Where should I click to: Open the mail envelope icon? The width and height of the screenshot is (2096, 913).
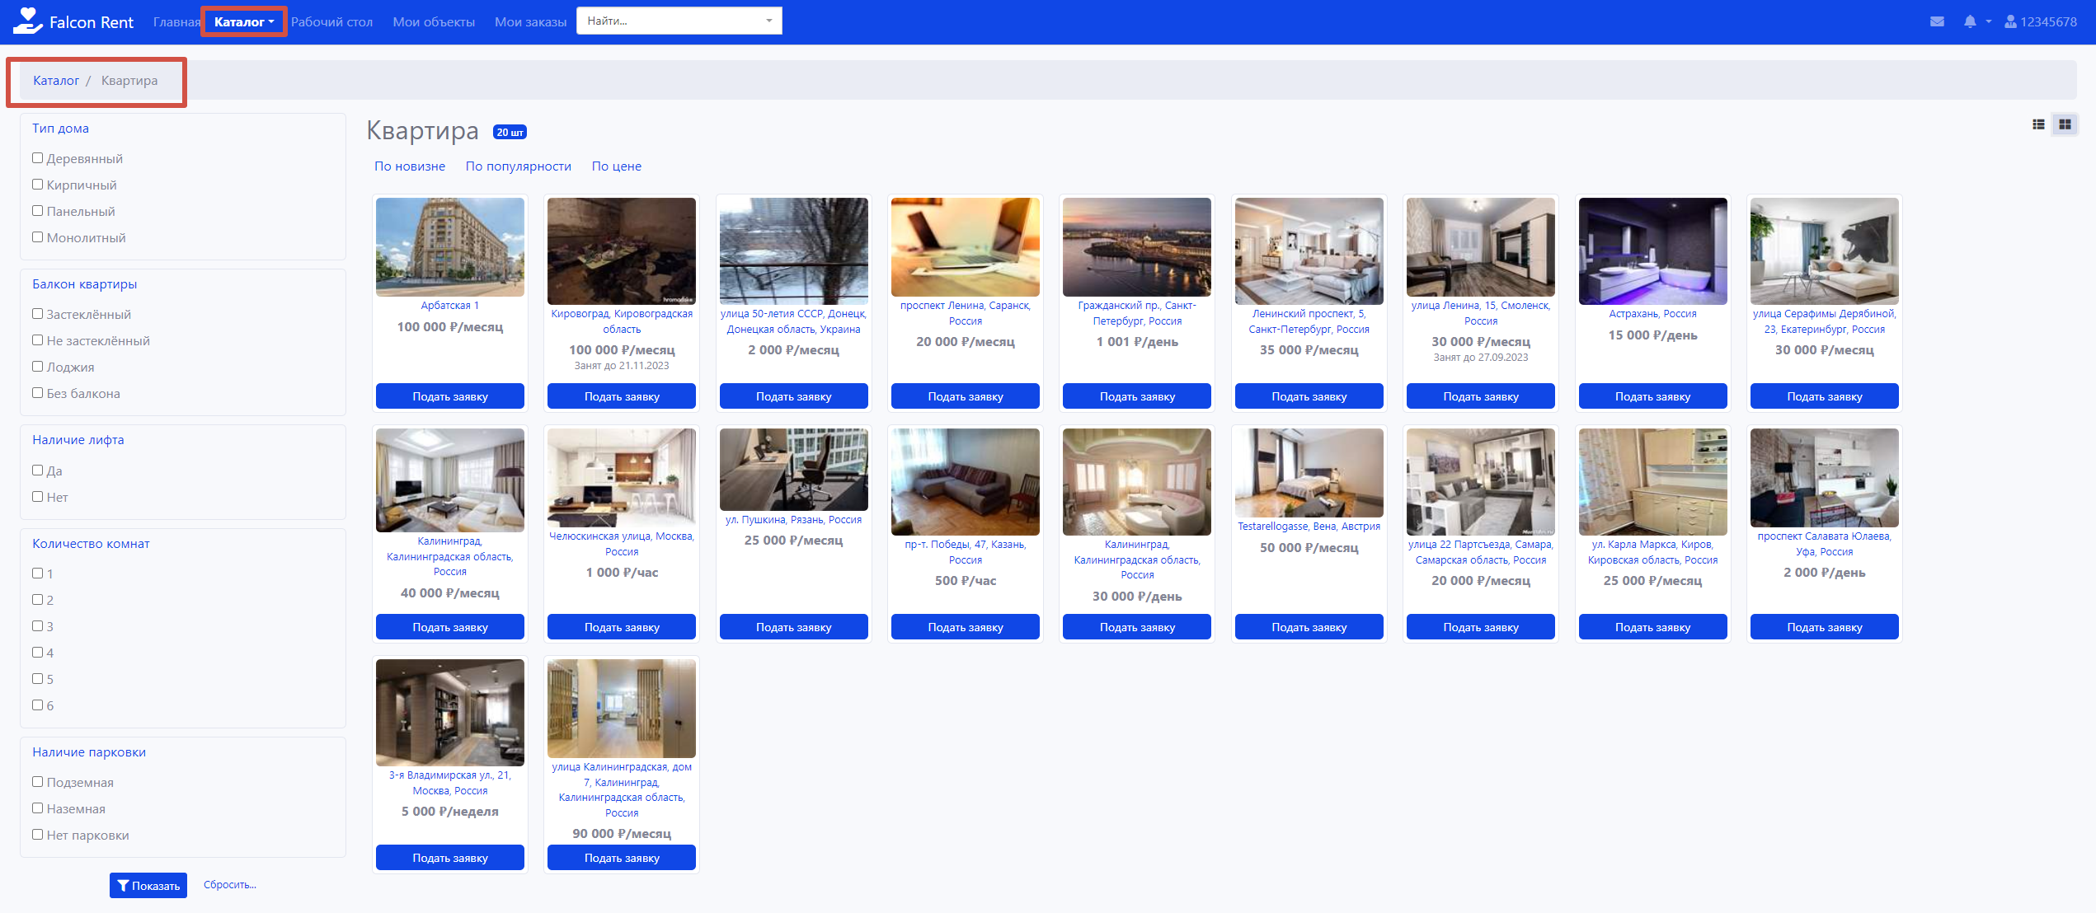coord(1937,22)
